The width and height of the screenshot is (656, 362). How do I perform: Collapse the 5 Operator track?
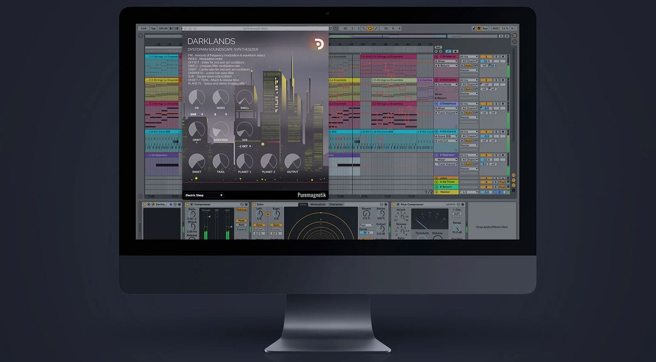point(437,155)
